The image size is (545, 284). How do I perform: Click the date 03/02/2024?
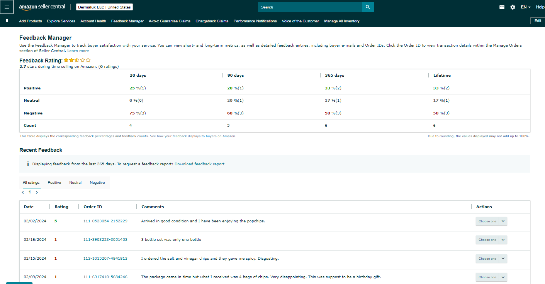pos(35,221)
